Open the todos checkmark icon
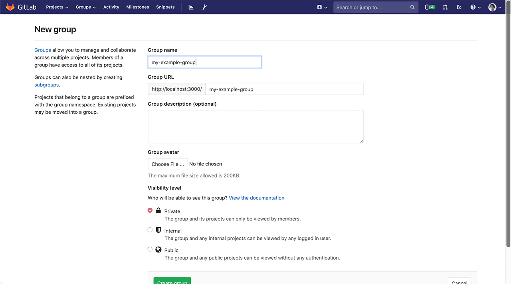 click(x=459, y=7)
